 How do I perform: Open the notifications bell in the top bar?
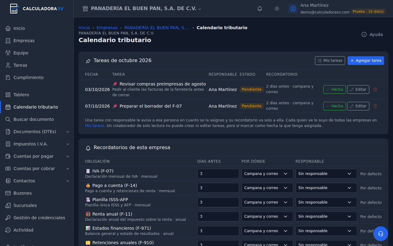click(x=260, y=9)
